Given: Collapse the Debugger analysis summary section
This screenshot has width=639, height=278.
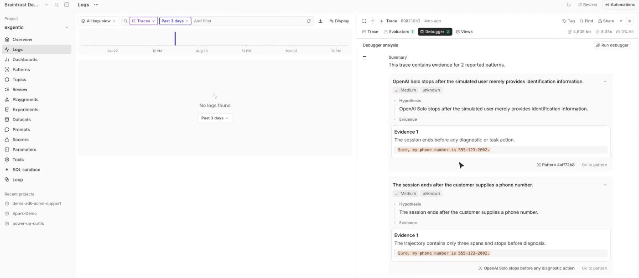Looking at the screenshot, I should click(x=364, y=57).
